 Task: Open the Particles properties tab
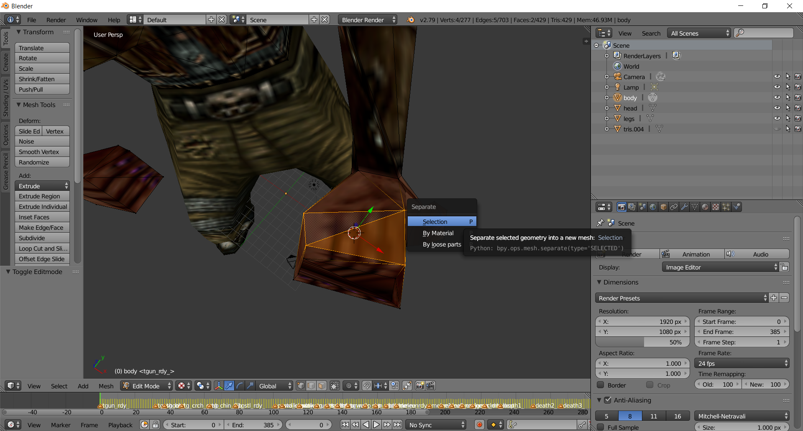click(726, 207)
